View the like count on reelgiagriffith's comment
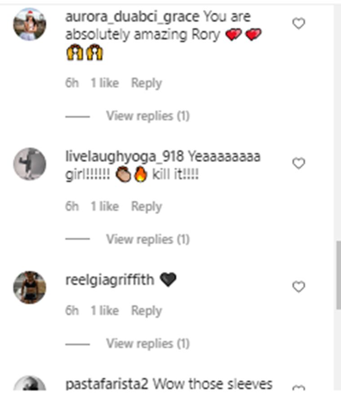Image resolution: width=341 pixels, height=395 pixels. tap(105, 311)
